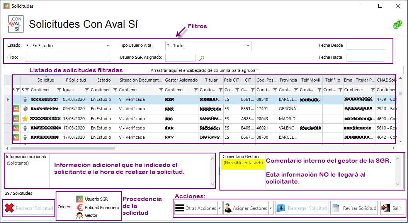This screenshot has height=223, width=408.
Task: Click the filter funnel in the Provincia column
Action: pyautogui.click(x=296, y=90)
